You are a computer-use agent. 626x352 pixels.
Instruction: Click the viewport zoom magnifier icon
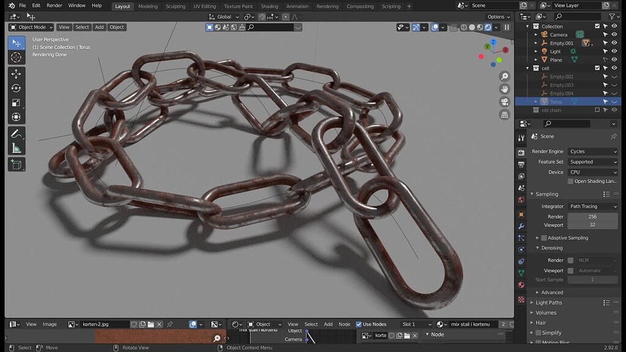pyautogui.click(x=504, y=76)
